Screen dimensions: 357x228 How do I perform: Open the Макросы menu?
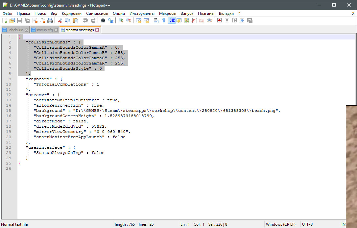(168, 13)
